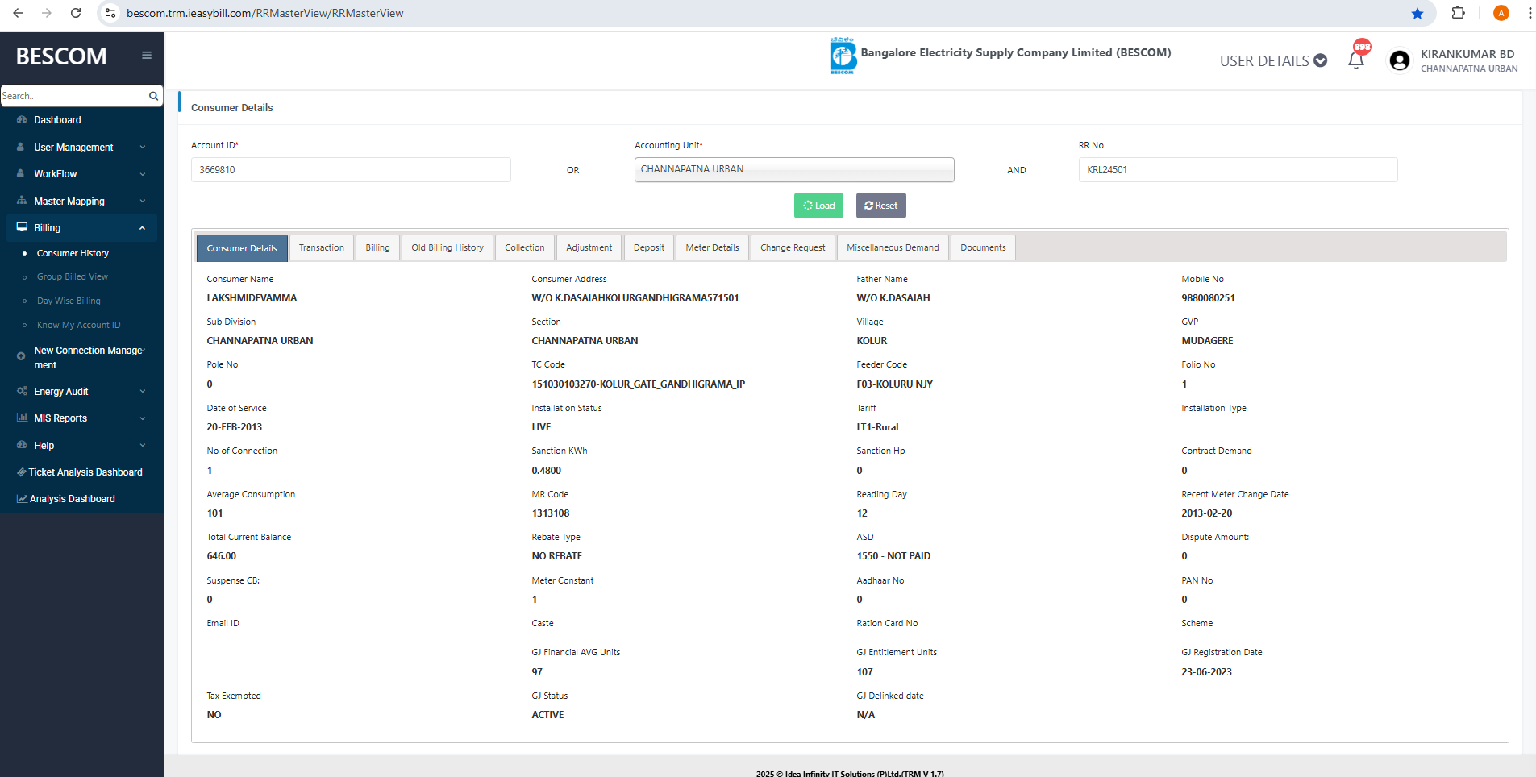This screenshot has height=777, width=1536.
Task: Open the Old Billing History tab
Action: [447, 247]
